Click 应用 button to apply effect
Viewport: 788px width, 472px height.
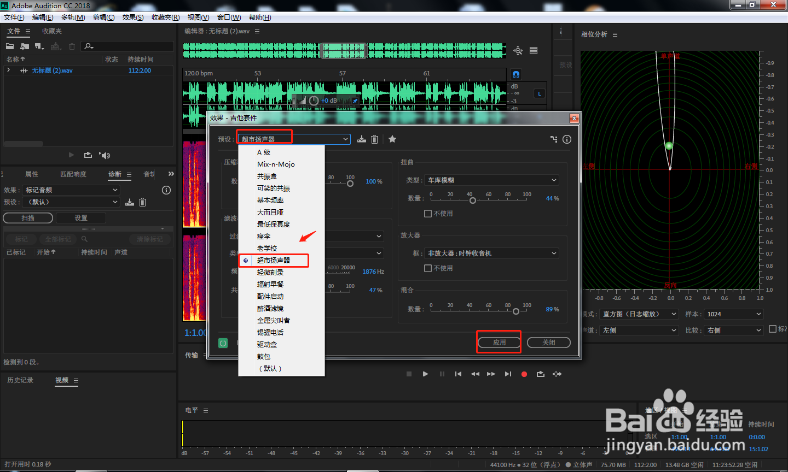tap(499, 343)
